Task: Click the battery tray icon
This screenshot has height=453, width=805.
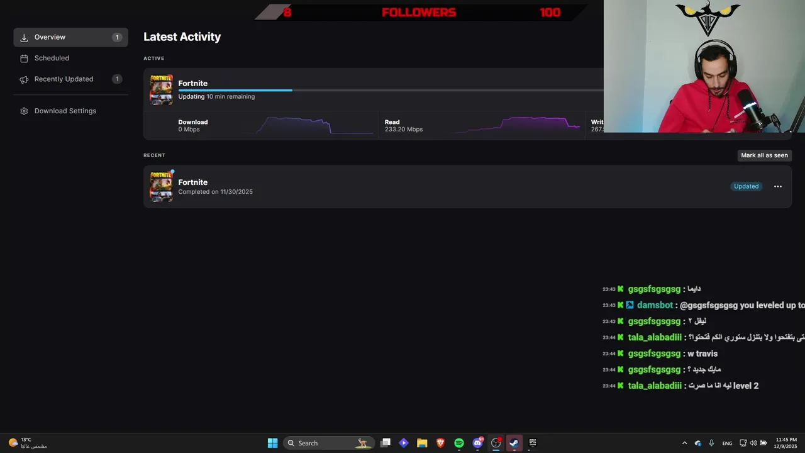Action: [x=763, y=443]
